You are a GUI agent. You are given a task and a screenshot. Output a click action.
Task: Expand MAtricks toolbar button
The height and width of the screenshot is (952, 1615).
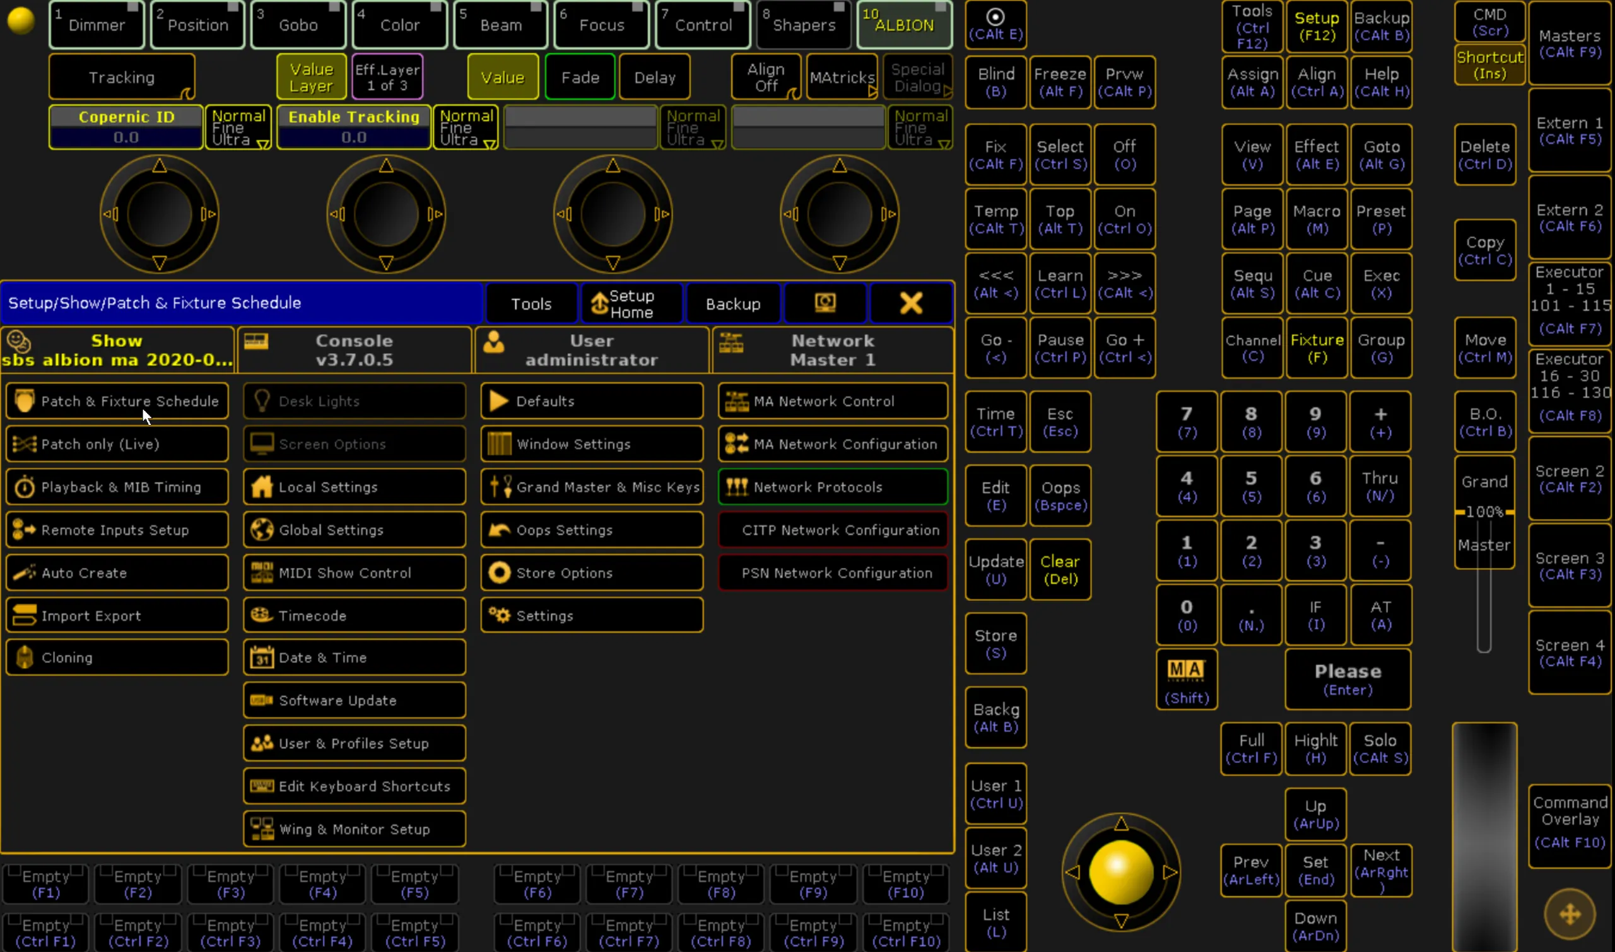point(842,77)
